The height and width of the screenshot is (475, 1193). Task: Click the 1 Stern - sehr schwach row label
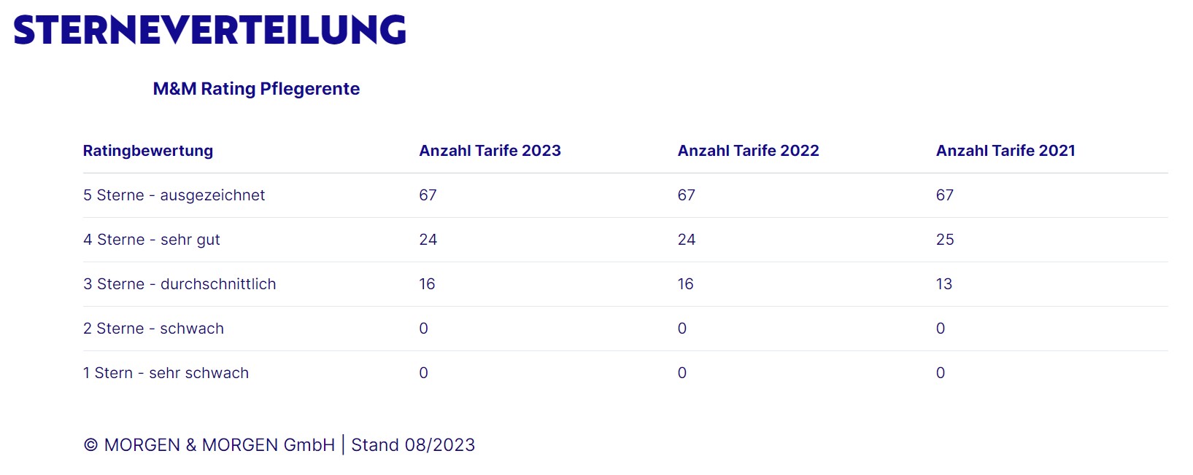166,373
